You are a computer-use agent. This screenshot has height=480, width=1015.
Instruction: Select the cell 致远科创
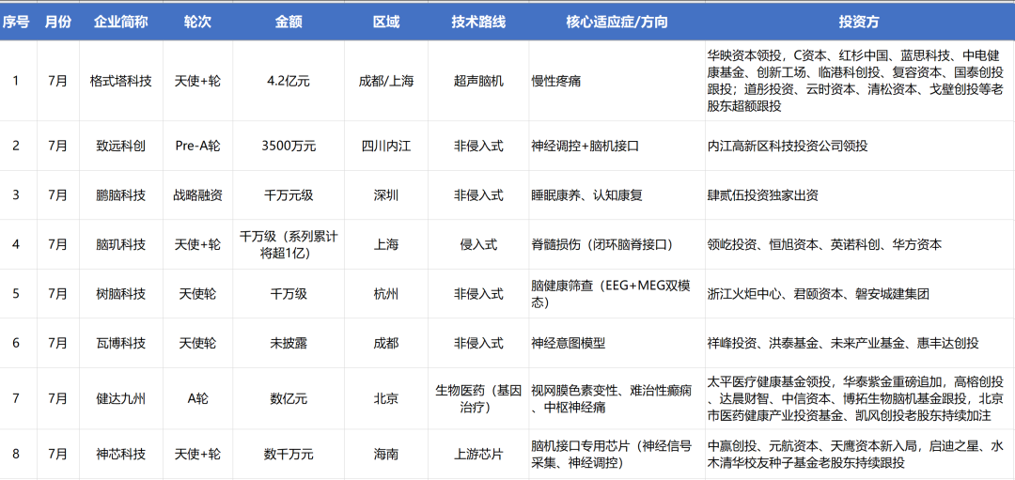click(120, 147)
